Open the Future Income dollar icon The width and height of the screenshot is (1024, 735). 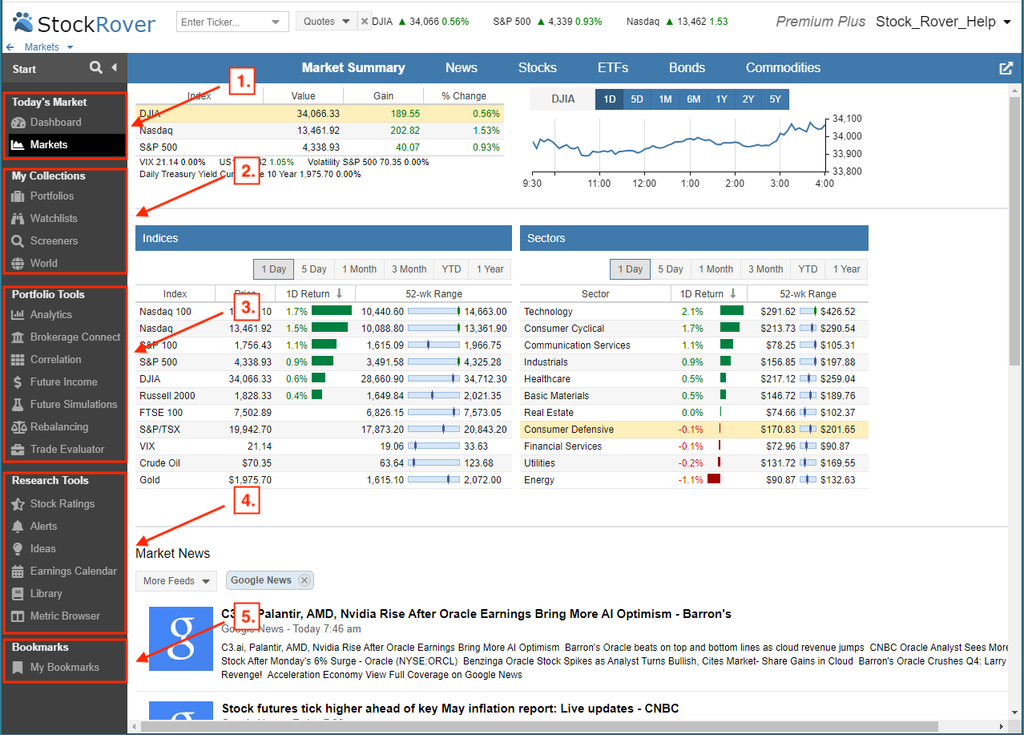(x=18, y=382)
